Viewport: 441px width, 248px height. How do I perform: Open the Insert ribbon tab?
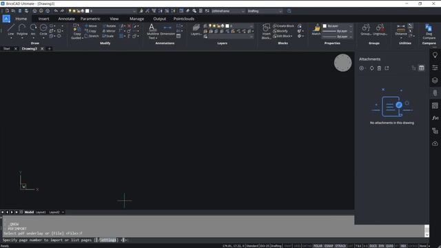pos(43,19)
